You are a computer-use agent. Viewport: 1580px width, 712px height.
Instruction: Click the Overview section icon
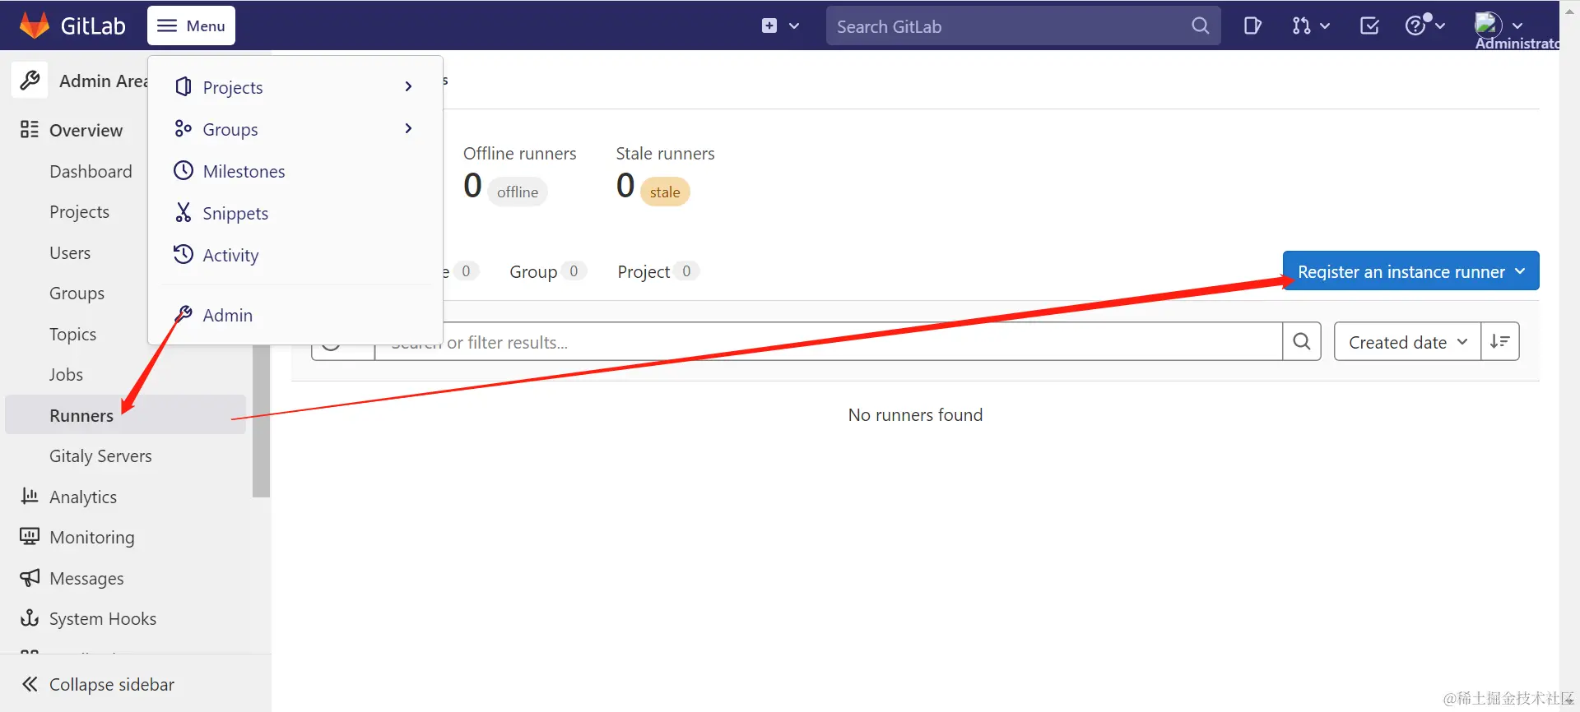click(x=30, y=129)
